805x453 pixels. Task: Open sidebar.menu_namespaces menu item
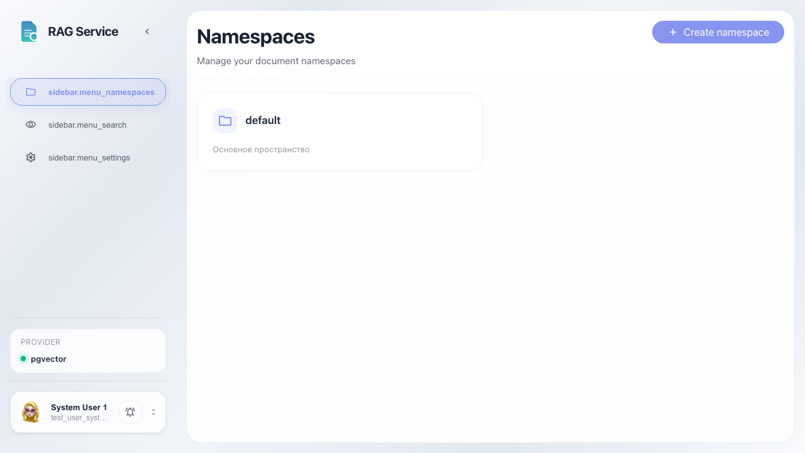pos(88,92)
